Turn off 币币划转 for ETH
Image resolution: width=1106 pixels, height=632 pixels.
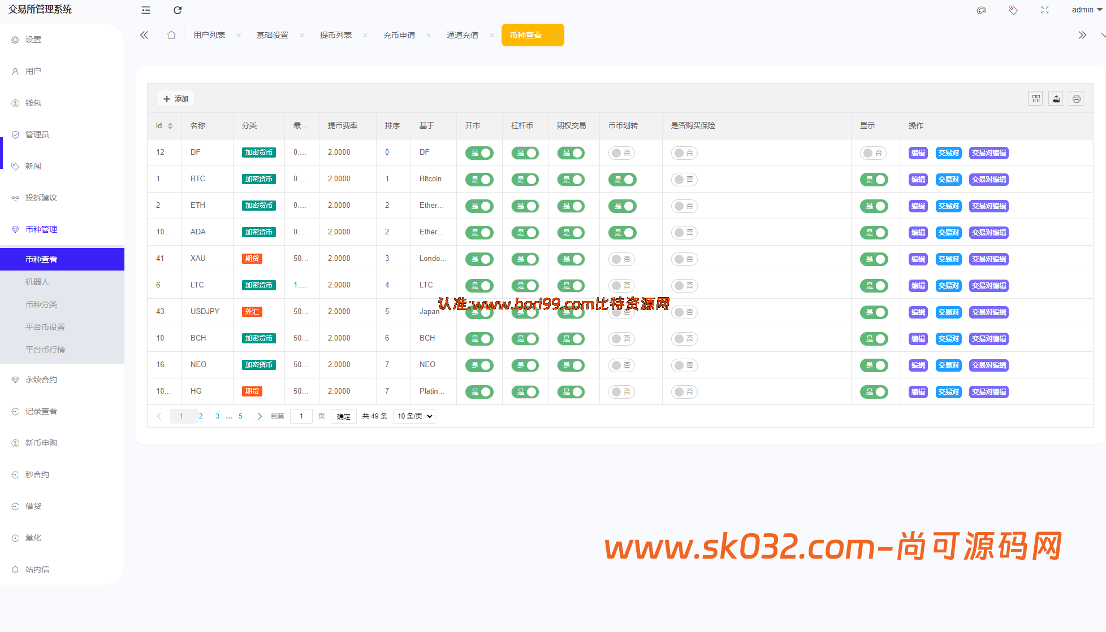622,206
